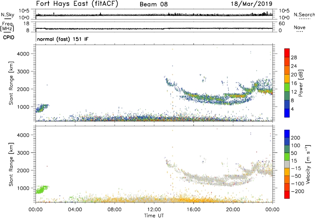Click the 12:00 tick label on time axis
The width and height of the screenshot is (315, 218).
click(x=154, y=209)
